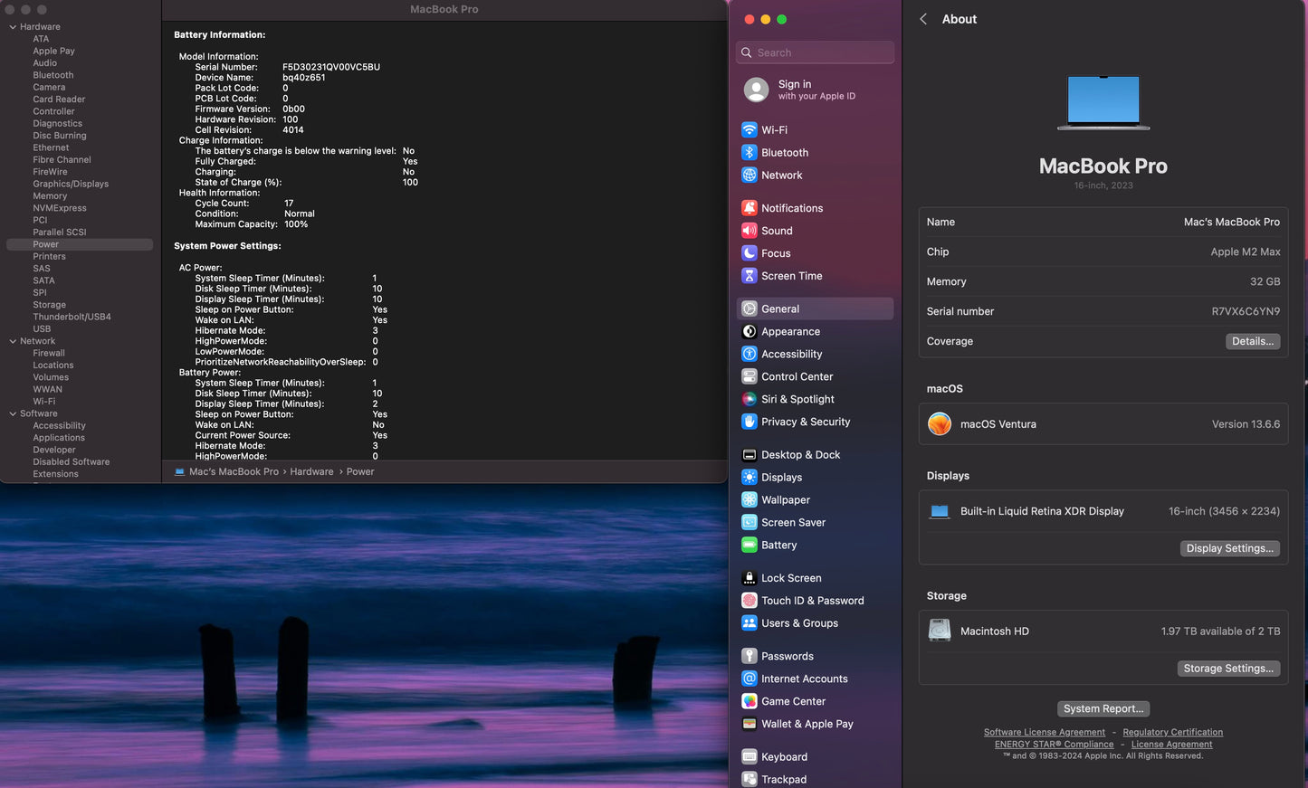The image size is (1308, 788).
Task: Open Screen Time hourglass icon
Action: (x=749, y=275)
